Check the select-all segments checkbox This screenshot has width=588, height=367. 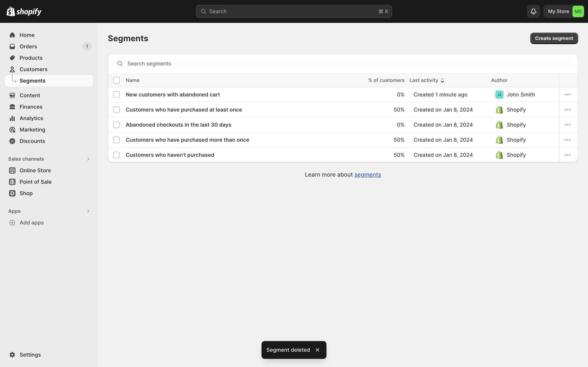(x=116, y=80)
